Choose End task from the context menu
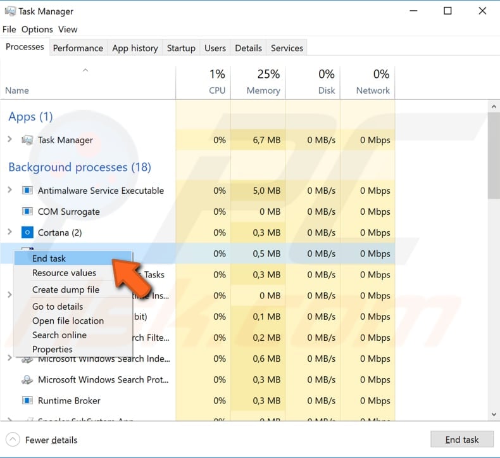This screenshot has width=500, height=458. (49, 258)
